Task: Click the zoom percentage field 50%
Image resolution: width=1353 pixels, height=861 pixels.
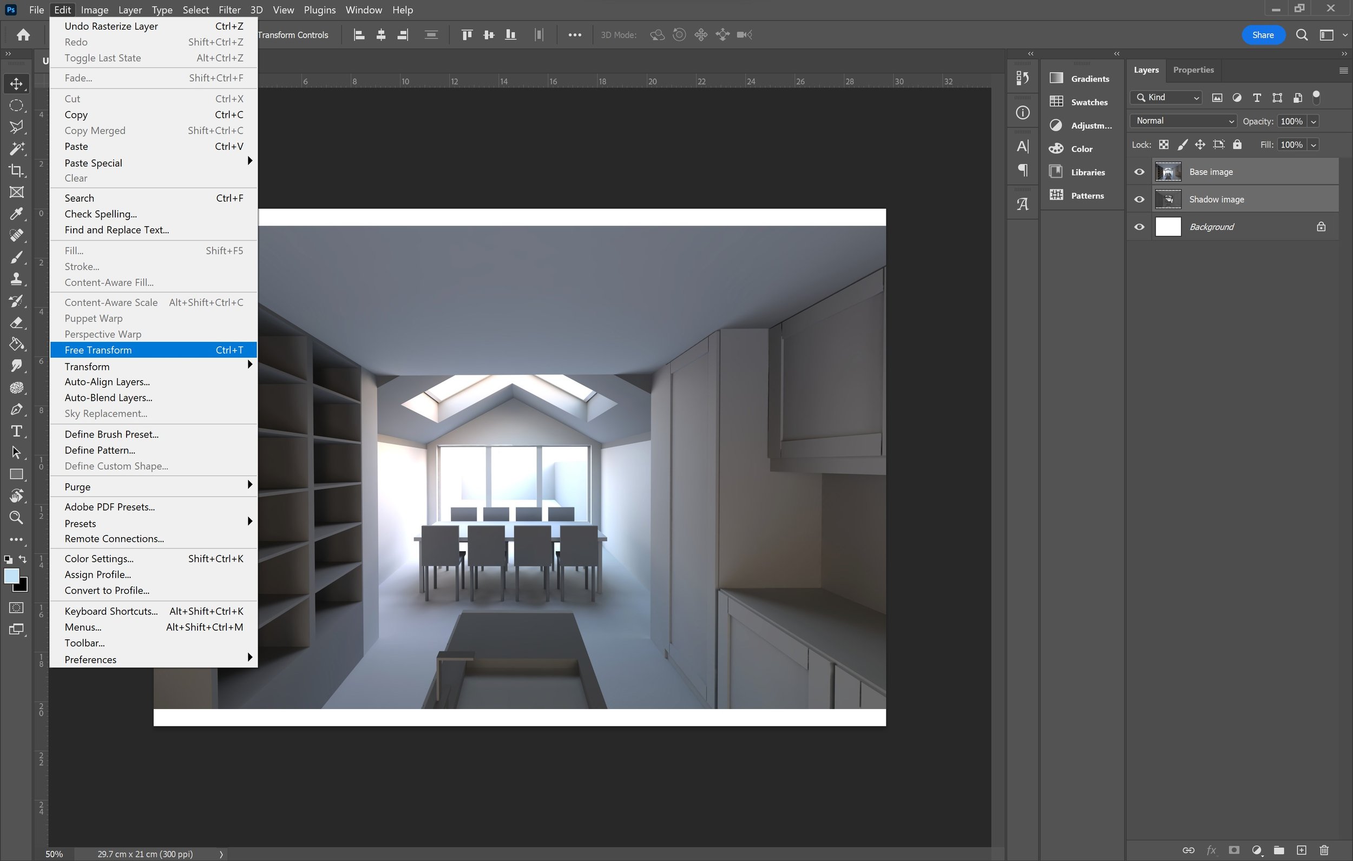Action: pos(54,853)
